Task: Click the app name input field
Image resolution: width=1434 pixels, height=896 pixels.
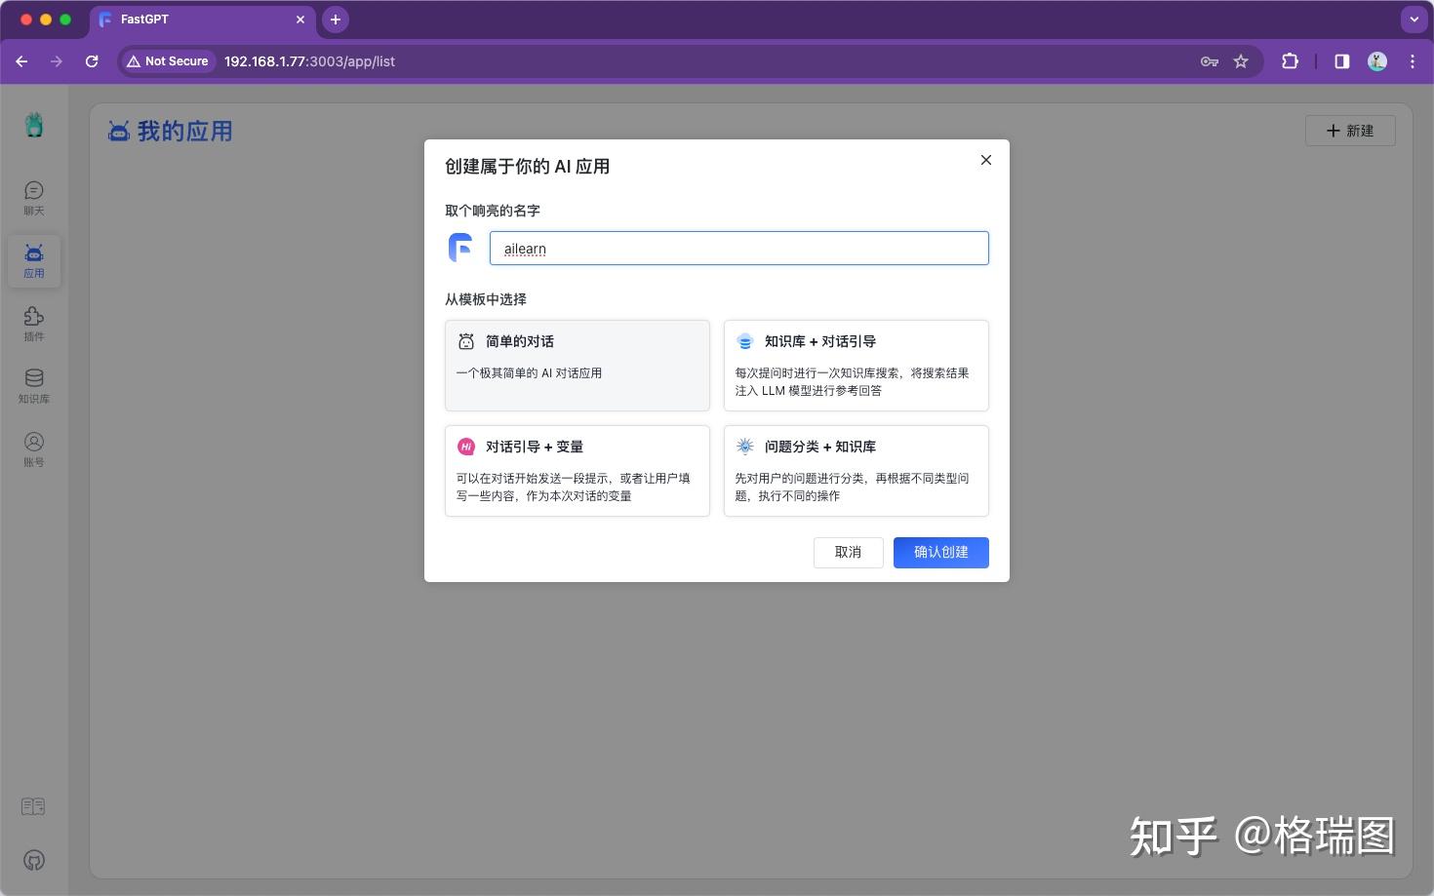Action: 738,248
